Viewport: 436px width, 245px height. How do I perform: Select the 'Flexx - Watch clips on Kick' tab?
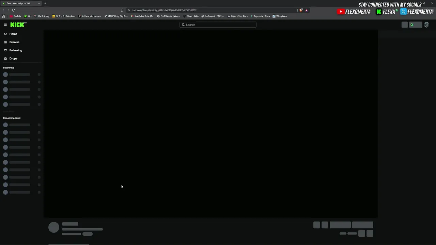[20, 3]
